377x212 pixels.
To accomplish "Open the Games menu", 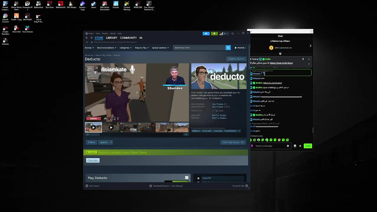I will 113,33.
